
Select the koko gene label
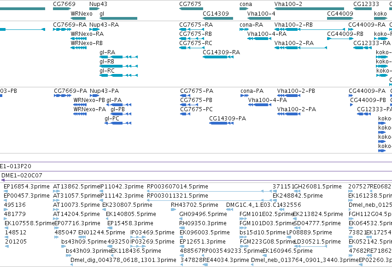point(380,13)
